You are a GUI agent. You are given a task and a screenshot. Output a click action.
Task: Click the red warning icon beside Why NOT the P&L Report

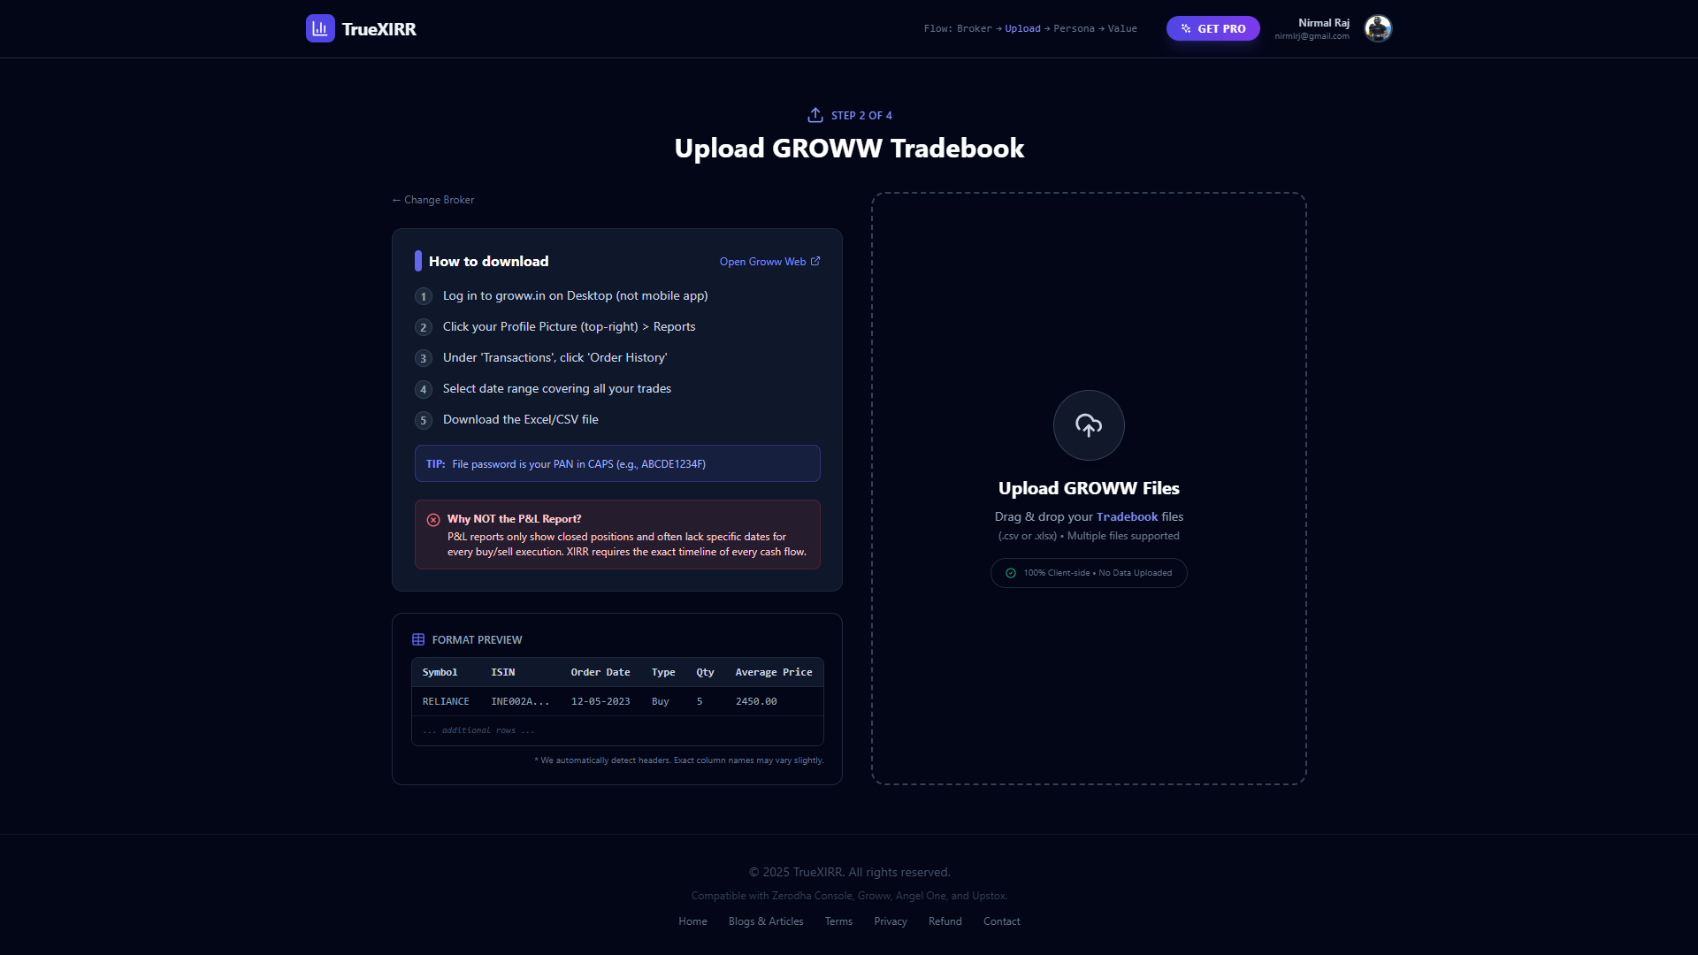(433, 519)
